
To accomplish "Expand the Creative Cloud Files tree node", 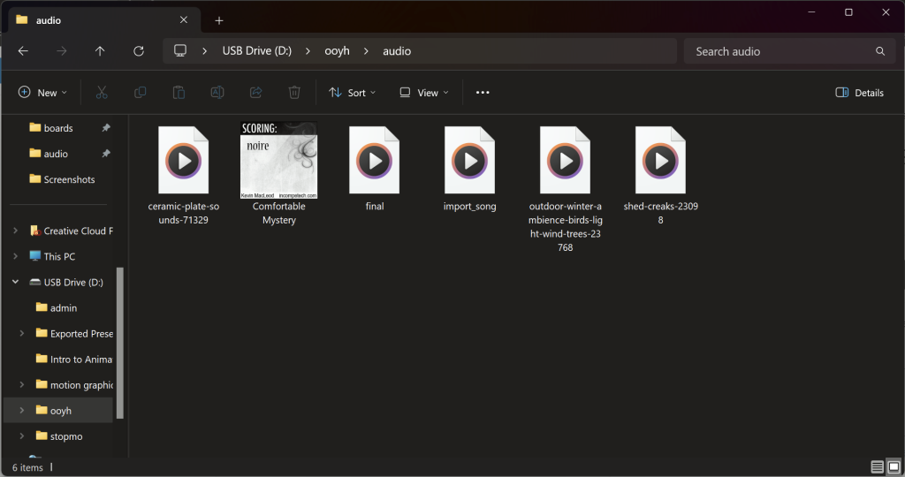I will [x=16, y=231].
